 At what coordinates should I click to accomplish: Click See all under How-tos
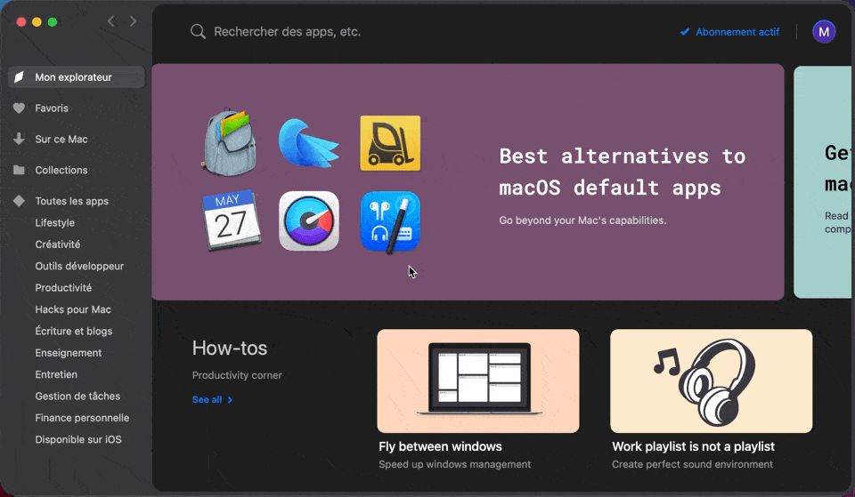click(207, 399)
